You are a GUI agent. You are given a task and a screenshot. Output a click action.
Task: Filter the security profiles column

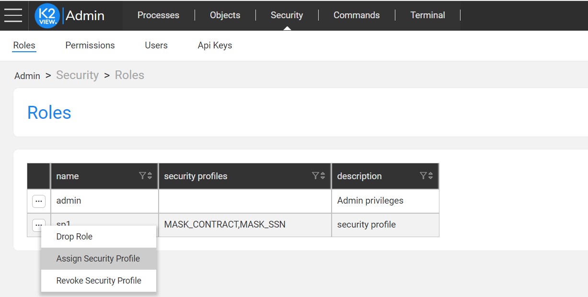point(315,176)
